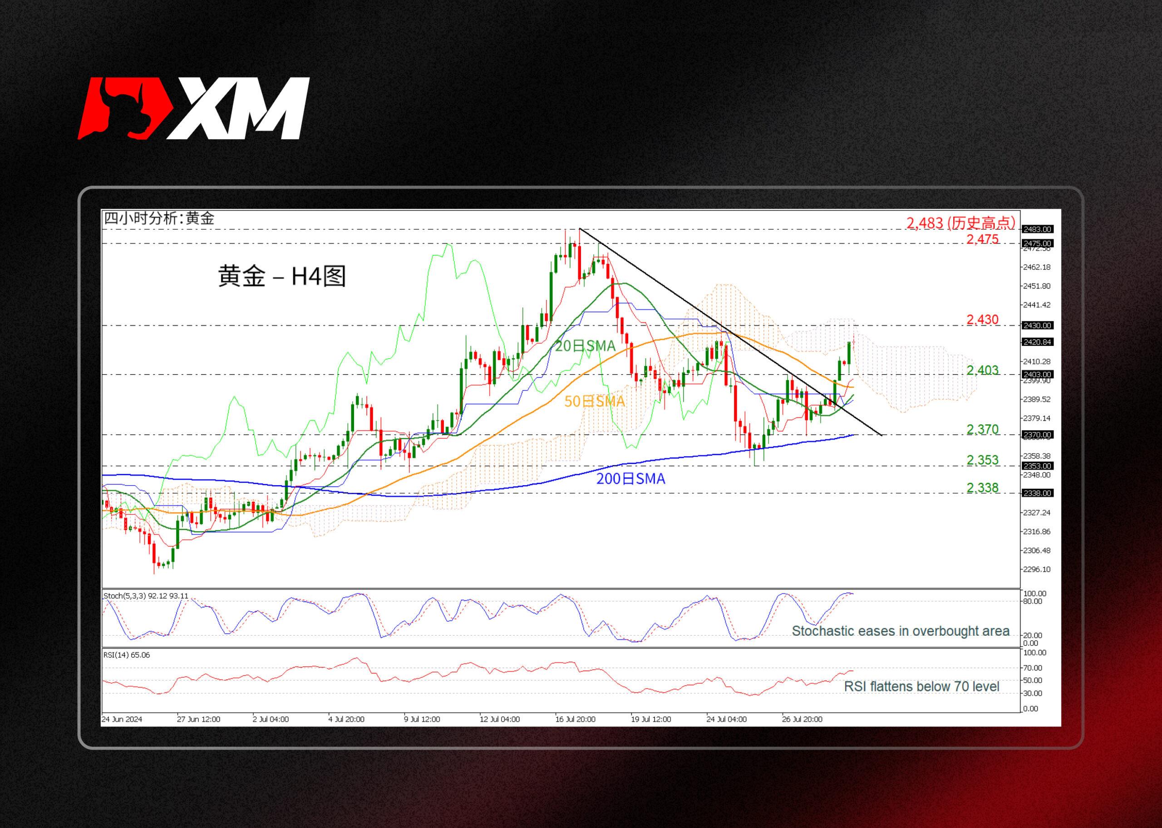Screen dimensions: 1162x828
Task: Click the boxed '2338.00' price tag on axis
Action: click(1038, 493)
